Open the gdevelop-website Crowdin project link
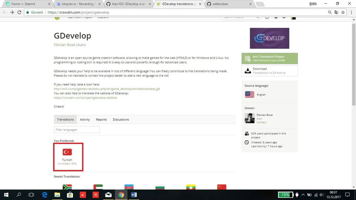This screenshot has height=200, width=356. click(x=85, y=98)
